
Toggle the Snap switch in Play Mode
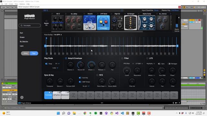(47, 64)
